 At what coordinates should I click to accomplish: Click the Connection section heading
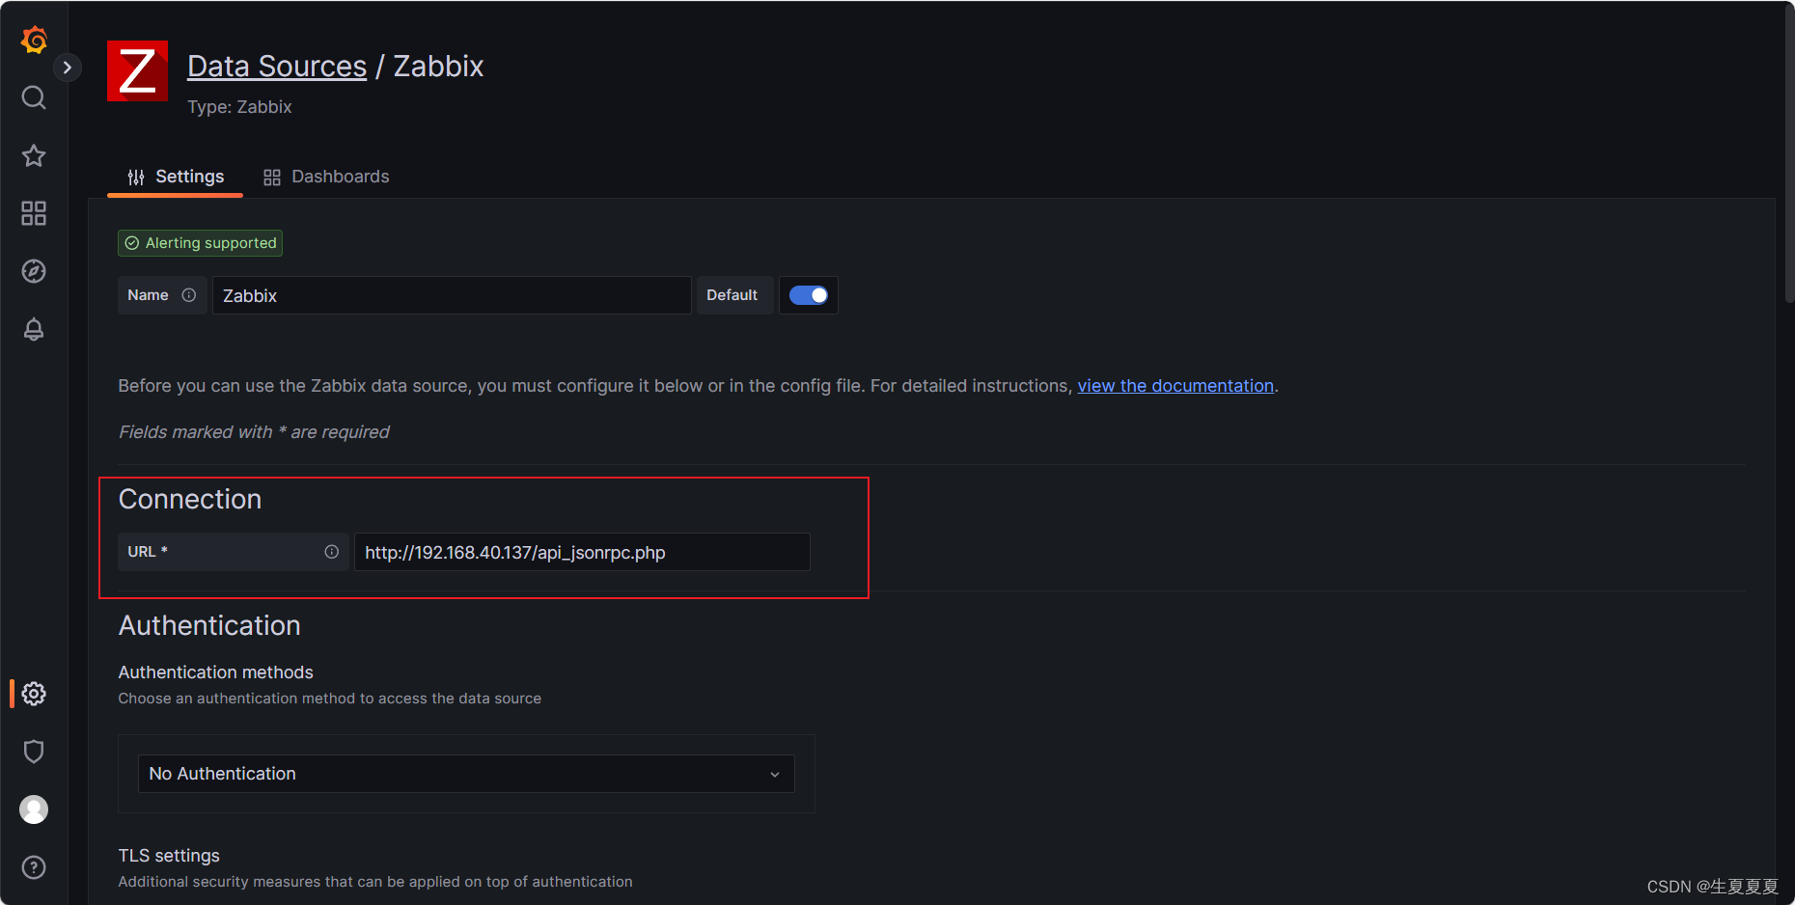coord(190,500)
